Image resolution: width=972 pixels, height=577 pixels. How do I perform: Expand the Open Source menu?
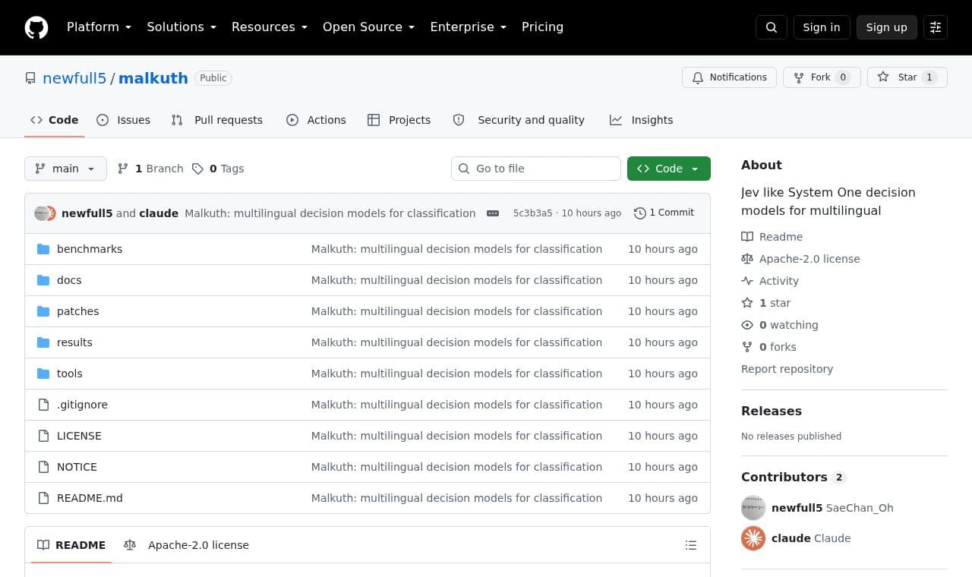point(369,27)
